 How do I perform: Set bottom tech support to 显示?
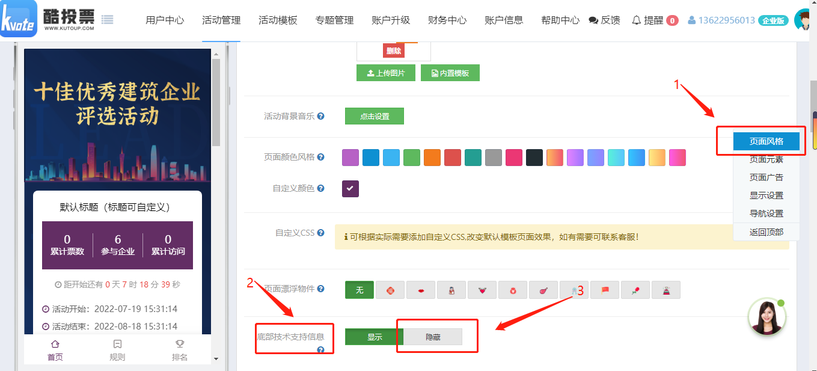375,337
